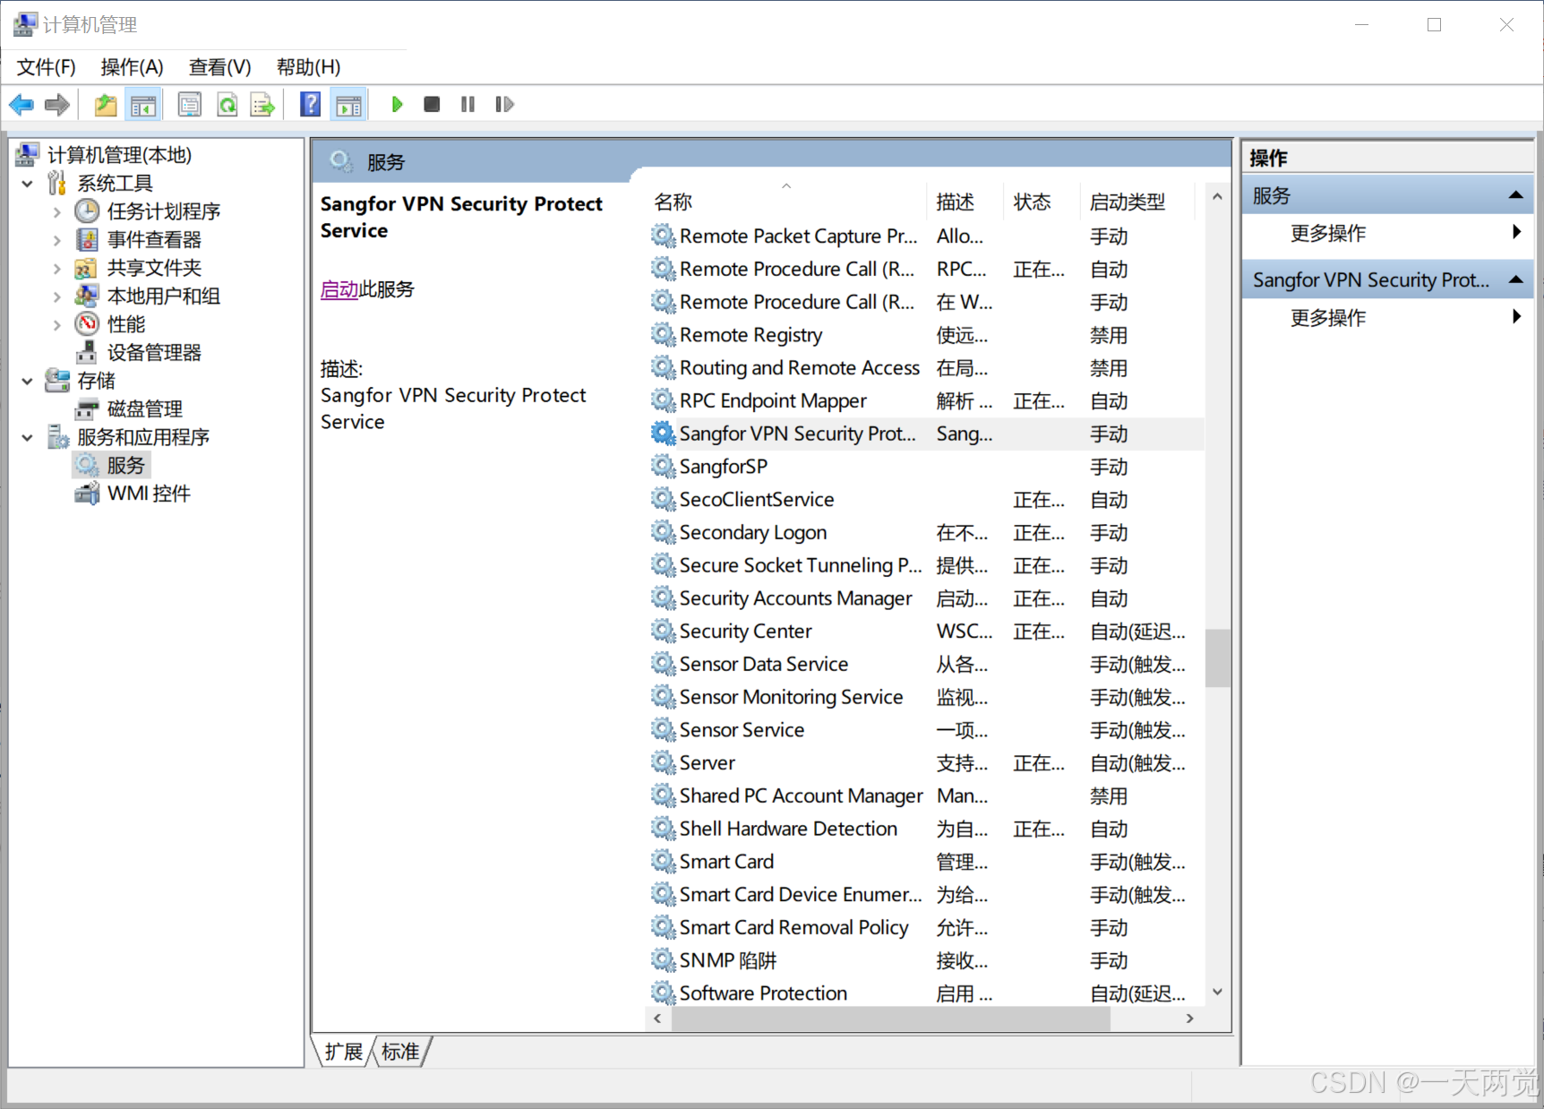Start the service with the green play icon
This screenshot has width=1544, height=1109.
(397, 105)
